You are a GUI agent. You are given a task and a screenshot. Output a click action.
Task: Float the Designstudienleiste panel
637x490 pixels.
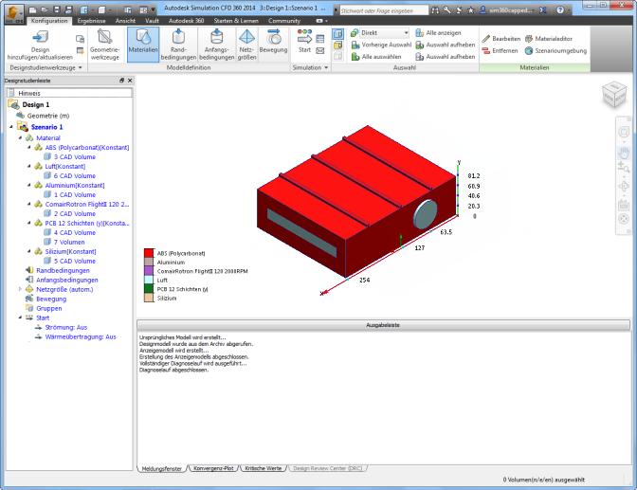point(122,81)
